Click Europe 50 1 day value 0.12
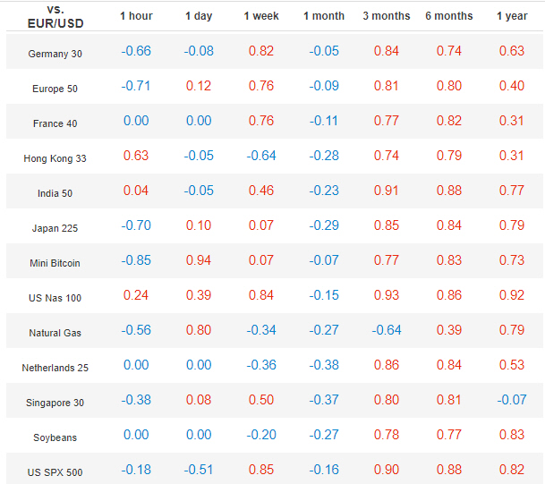 point(199,86)
